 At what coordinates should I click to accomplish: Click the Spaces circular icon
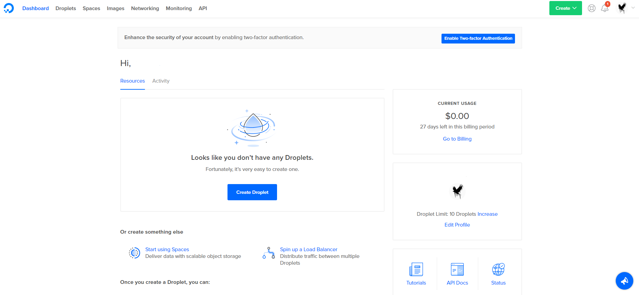(134, 253)
